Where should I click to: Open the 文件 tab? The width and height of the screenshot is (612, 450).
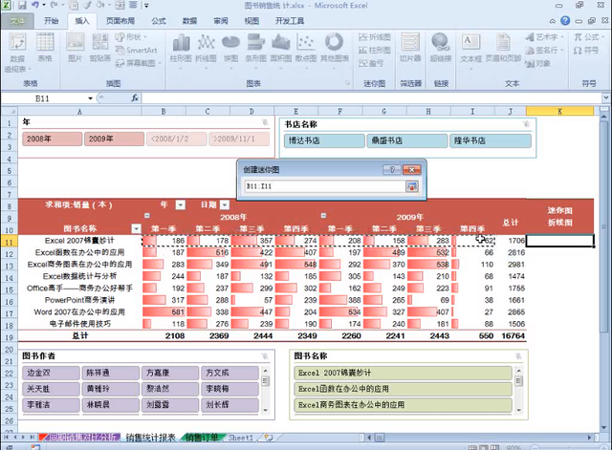point(17,21)
